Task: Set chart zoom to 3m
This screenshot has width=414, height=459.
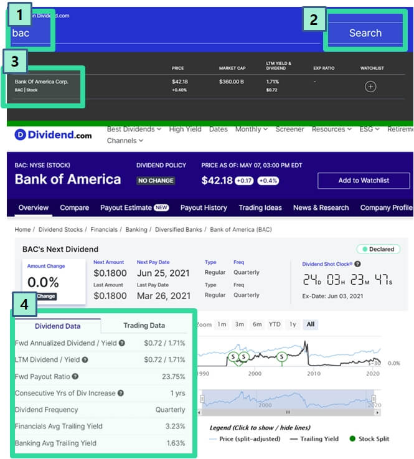Action: (x=239, y=324)
